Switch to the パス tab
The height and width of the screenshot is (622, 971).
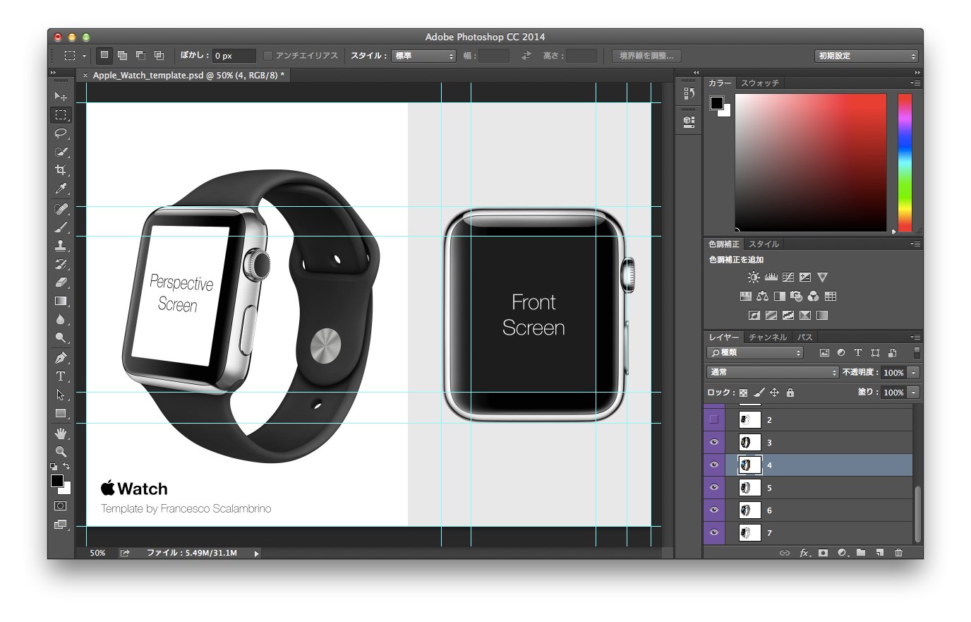(804, 337)
